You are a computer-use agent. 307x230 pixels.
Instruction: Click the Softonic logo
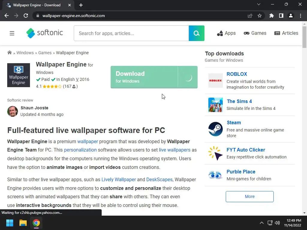[44, 33]
